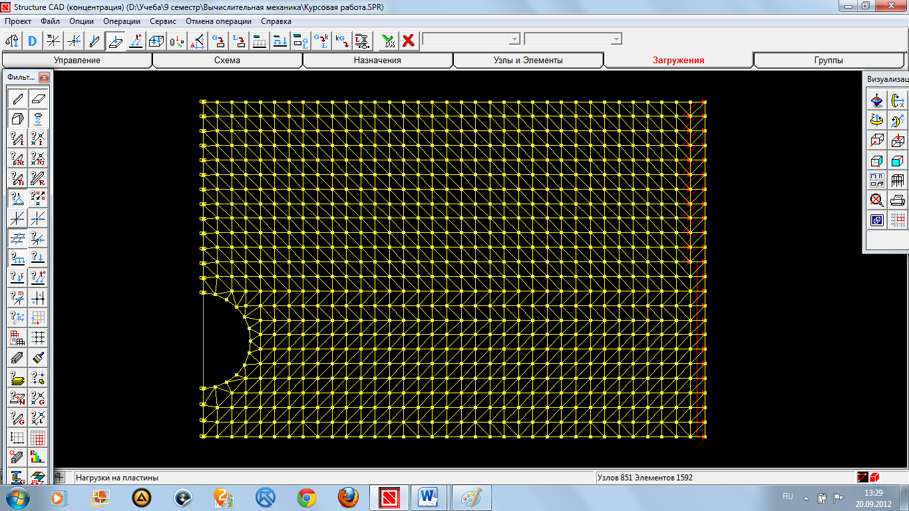
Task: Switch to the Управление tab
Action: 77,60
